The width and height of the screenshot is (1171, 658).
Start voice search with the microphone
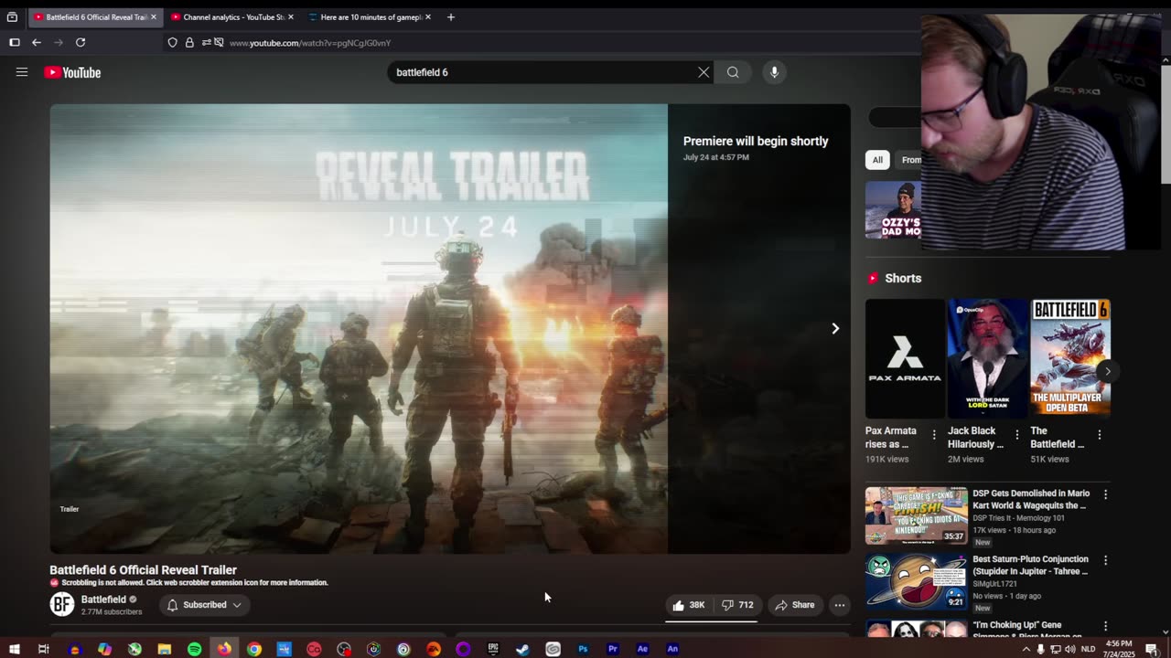coord(774,72)
